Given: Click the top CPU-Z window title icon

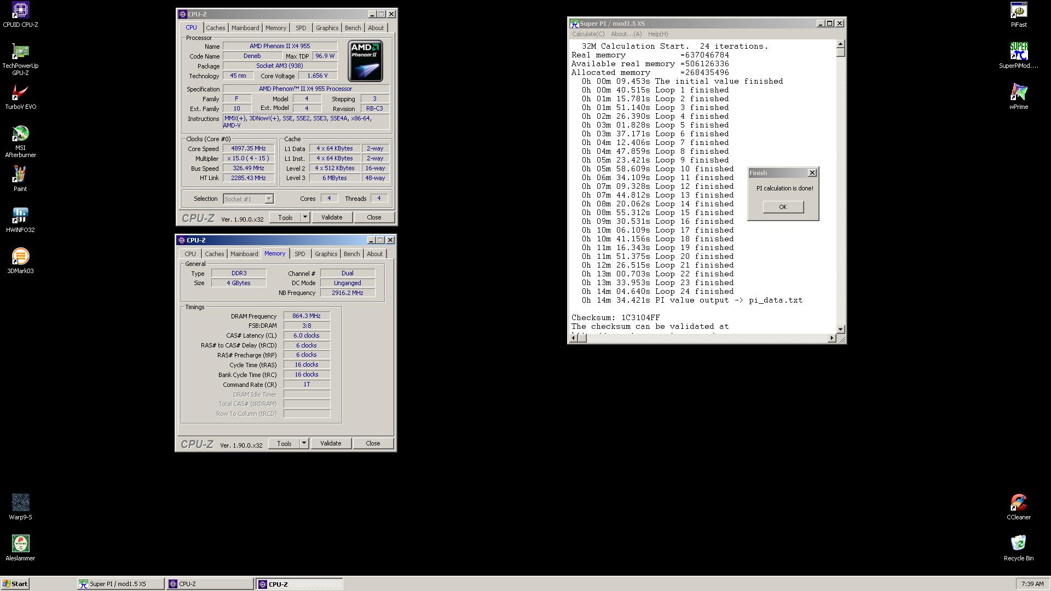Looking at the screenshot, I should click(x=183, y=14).
